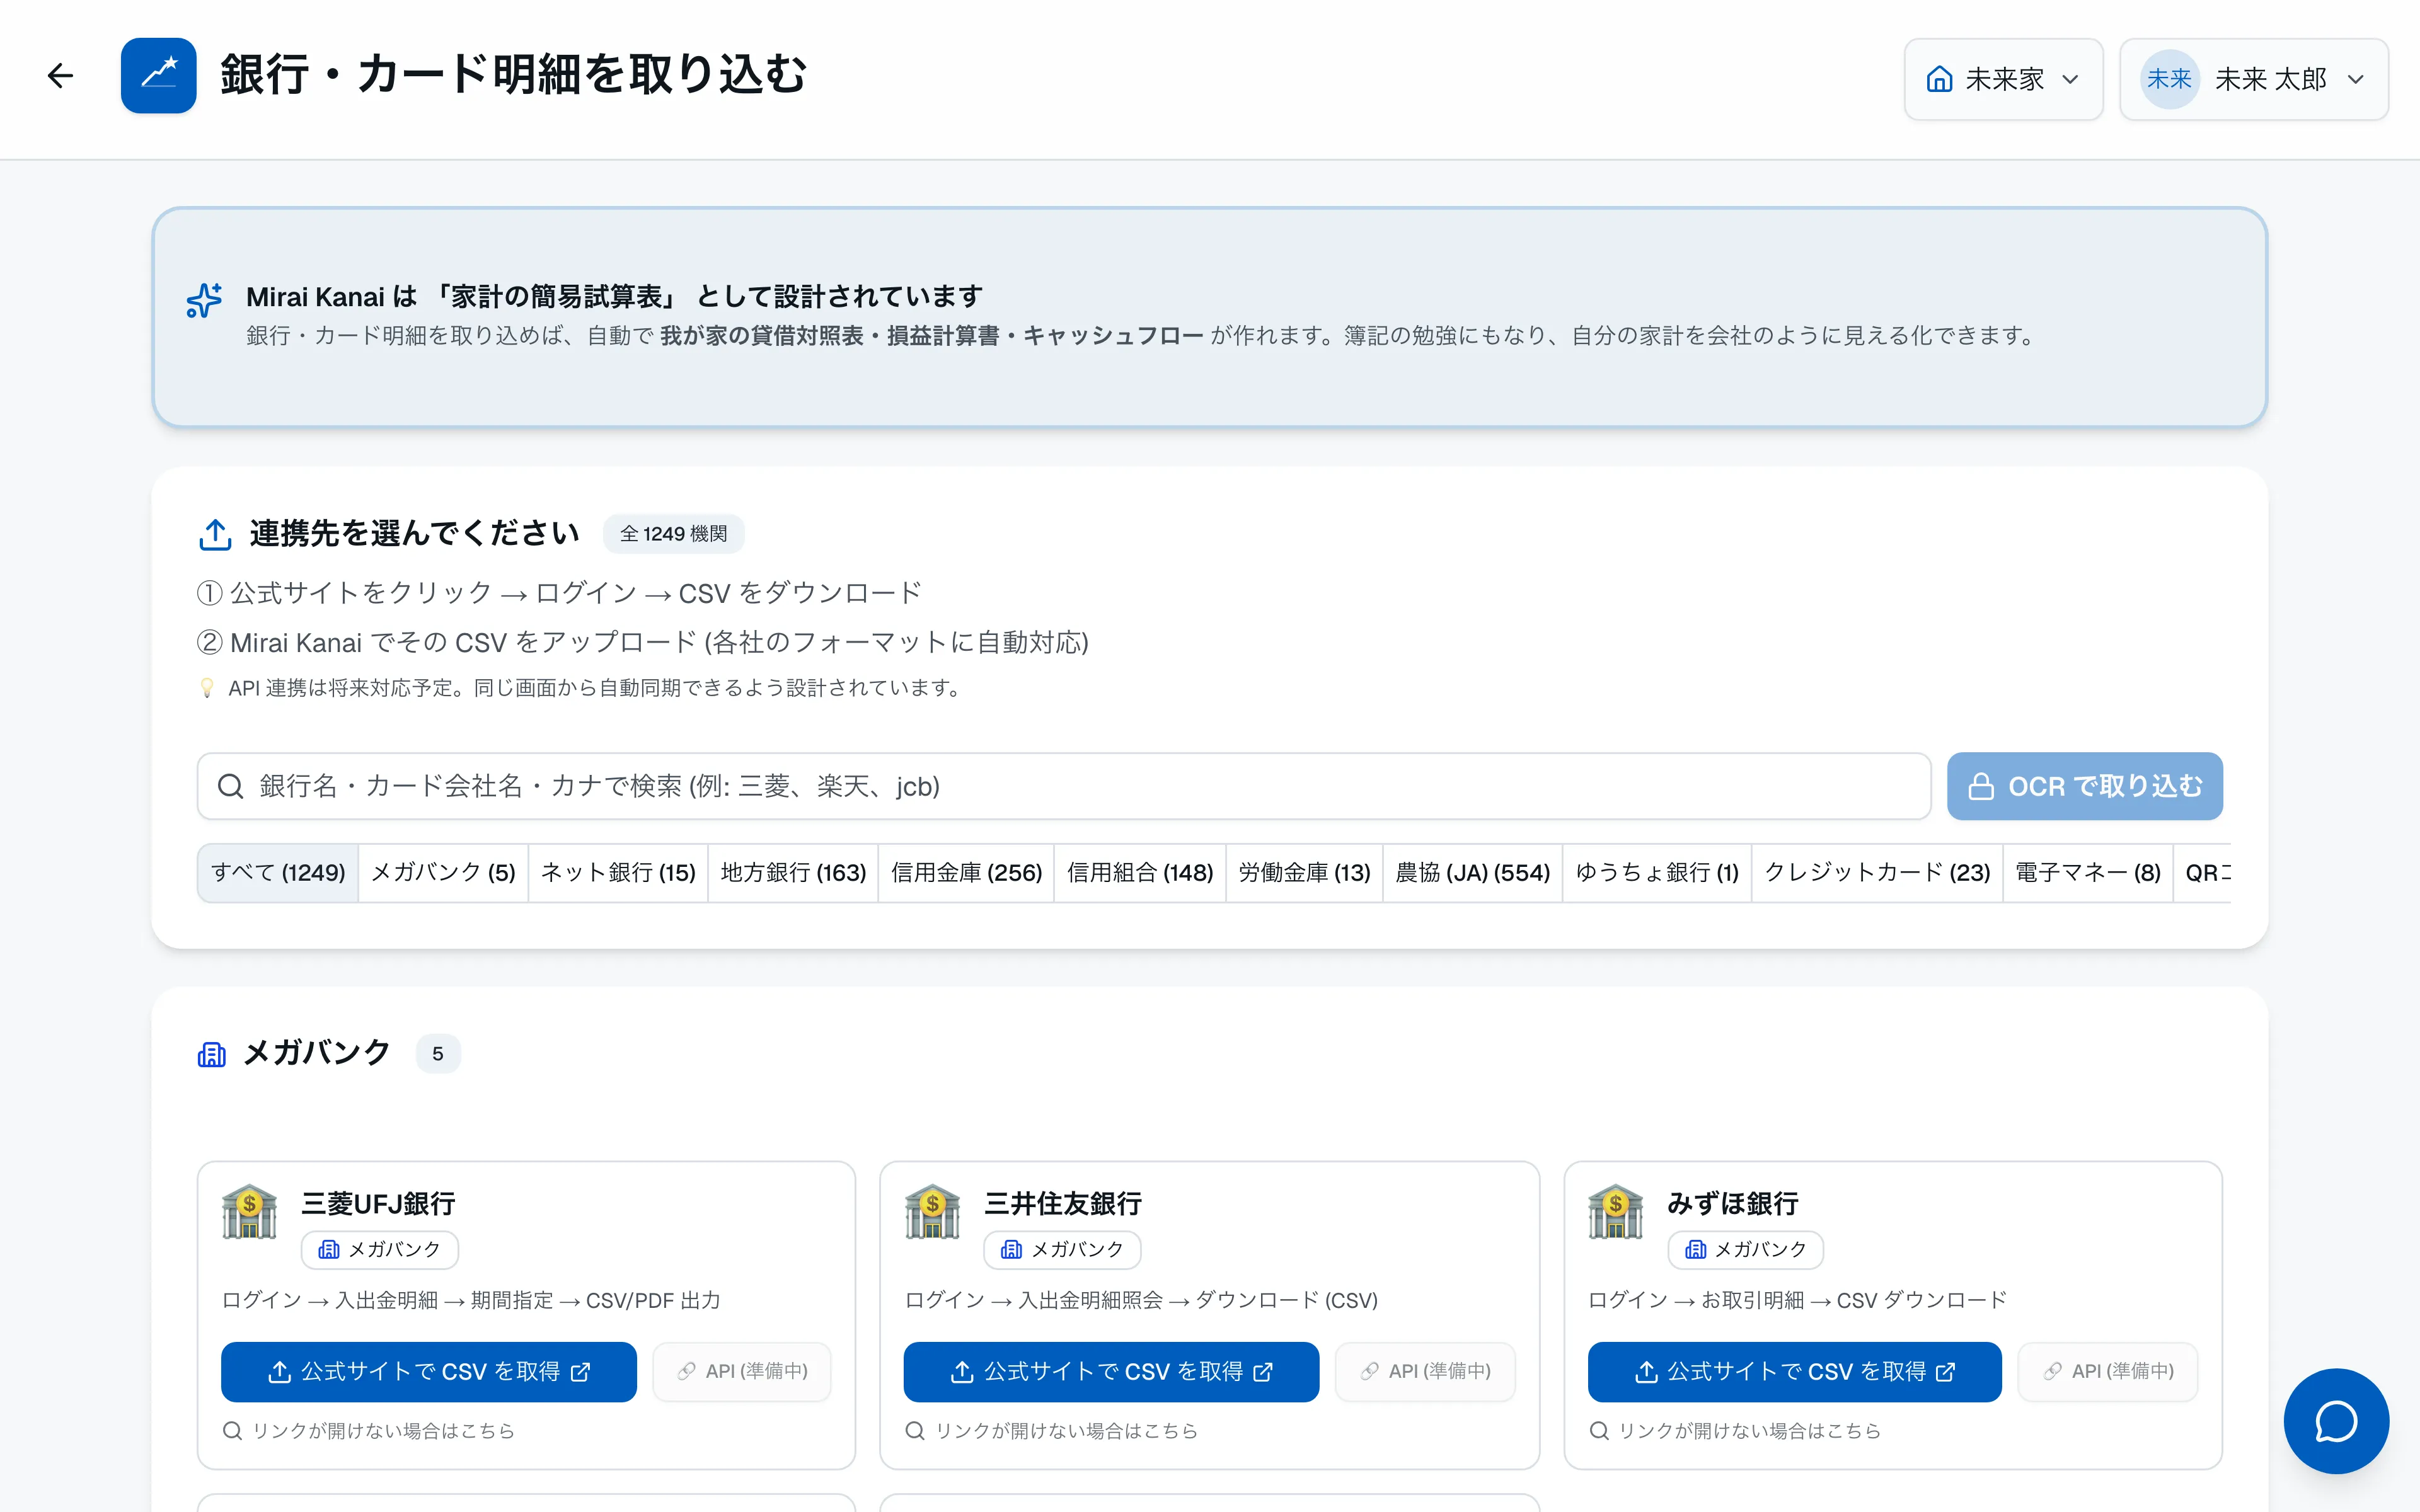
Task: Click the page title 銀行・カード明細を取り込む
Action: click(x=514, y=75)
